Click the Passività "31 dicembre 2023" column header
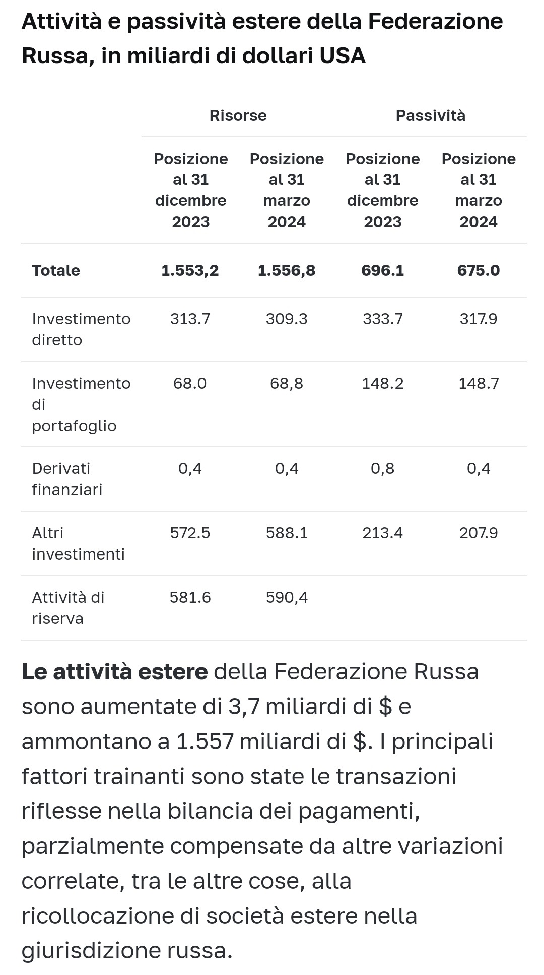The image size is (544, 975). click(x=382, y=190)
